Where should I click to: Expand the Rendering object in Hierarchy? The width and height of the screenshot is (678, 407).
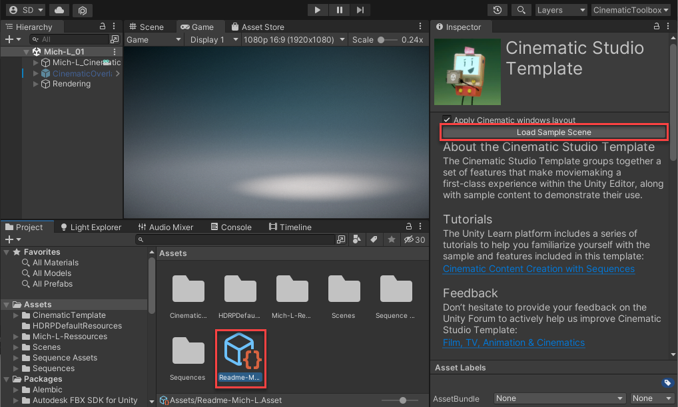pos(37,84)
